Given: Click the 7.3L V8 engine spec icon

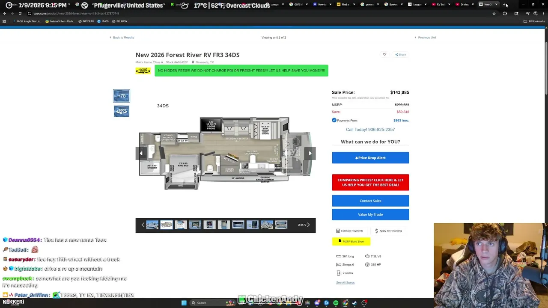Looking at the screenshot, I should click(x=367, y=256).
